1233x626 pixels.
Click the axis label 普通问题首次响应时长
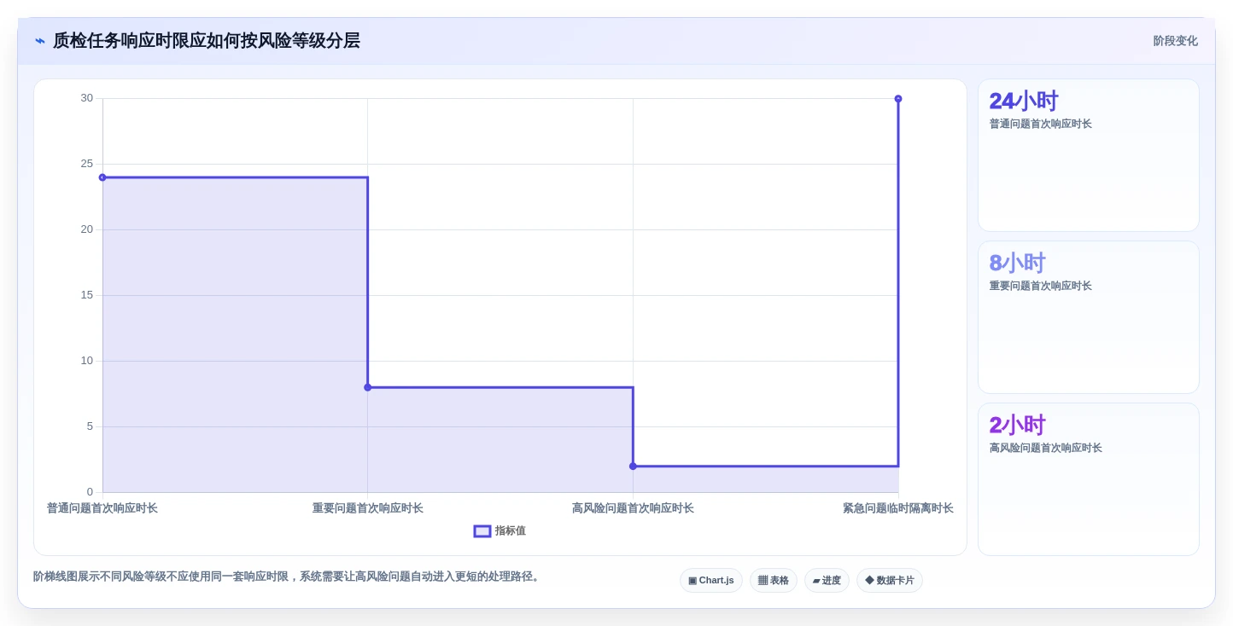(x=102, y=508)
